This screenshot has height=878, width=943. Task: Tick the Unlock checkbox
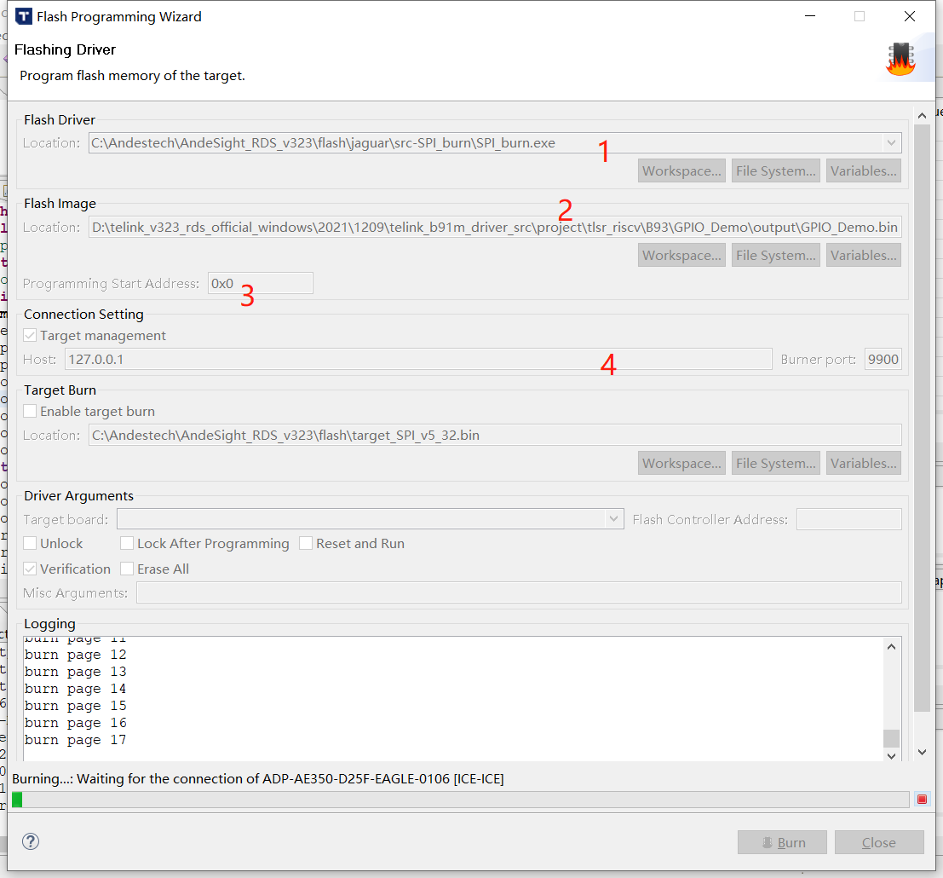[x=30, y=543]
